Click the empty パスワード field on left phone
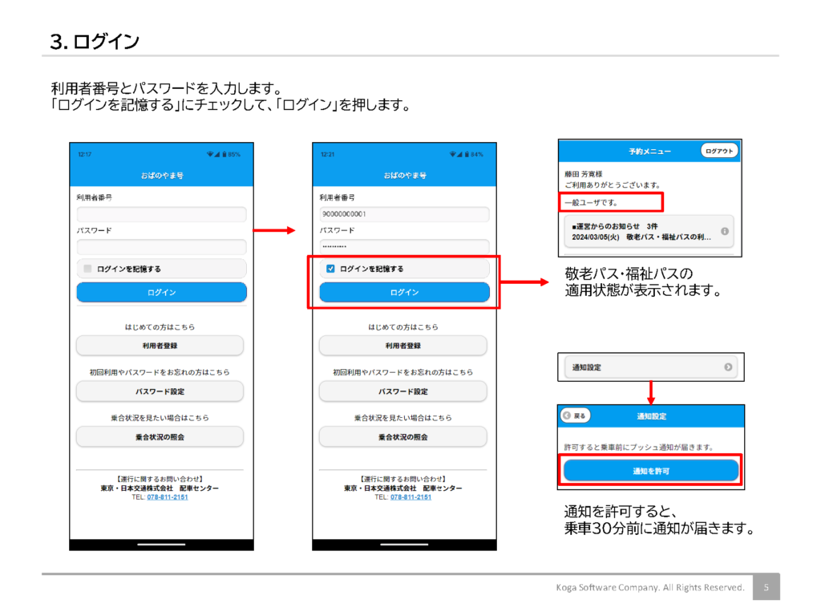 pos(161,247)
